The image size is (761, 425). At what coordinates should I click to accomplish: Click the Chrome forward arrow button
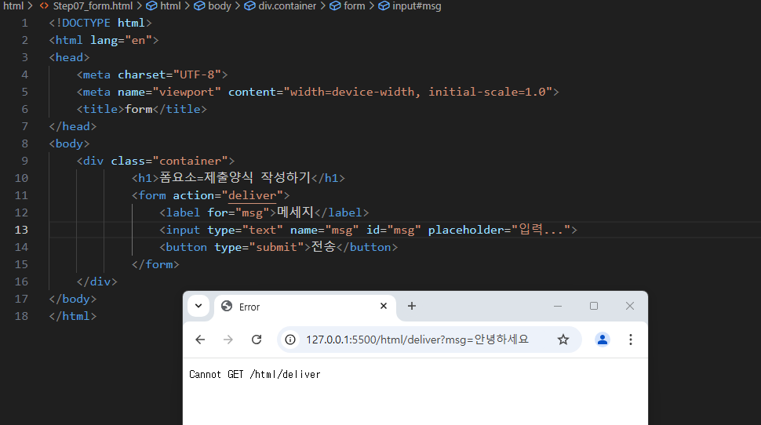(228, 340)
